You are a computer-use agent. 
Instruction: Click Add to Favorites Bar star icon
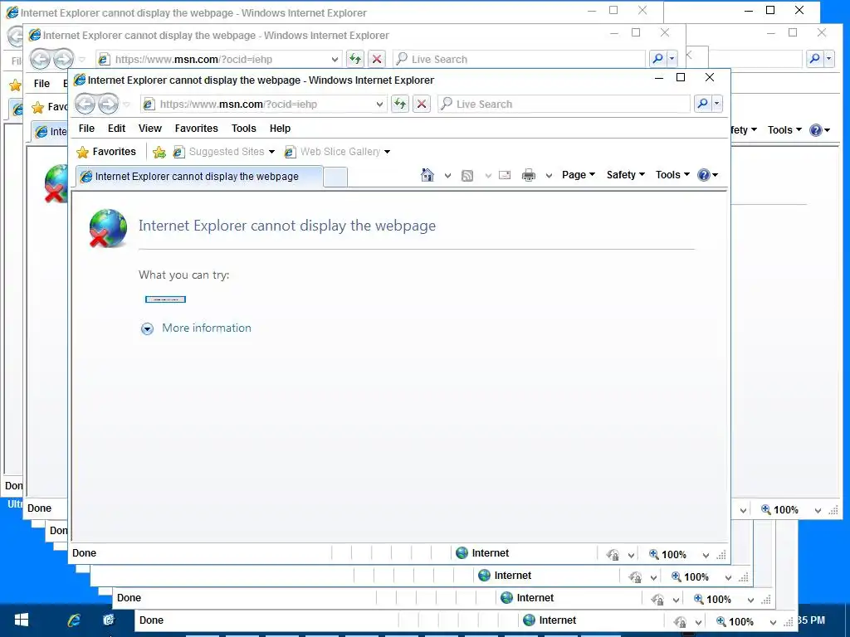[159, 153]
